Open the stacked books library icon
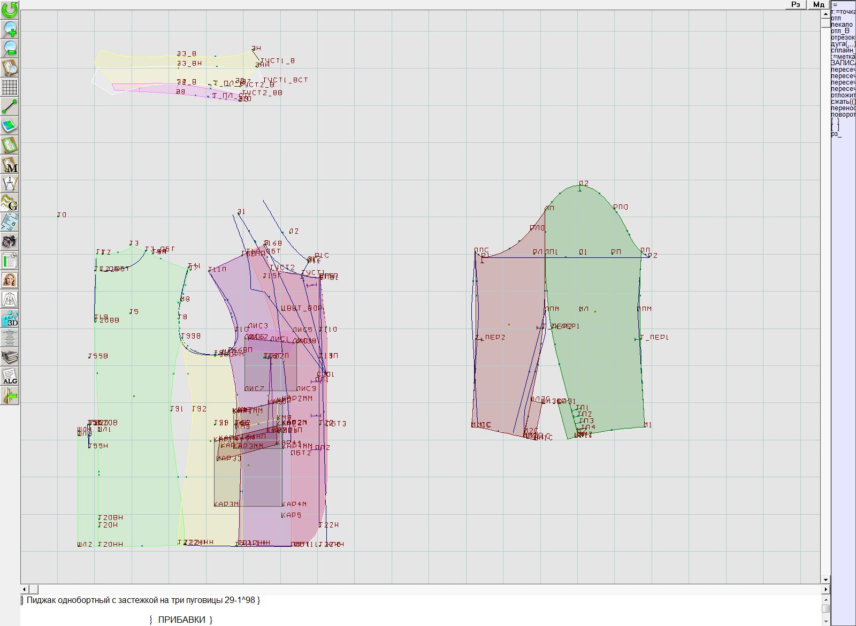This screenshot has height=626, width=856. pyautogui.click(x=10, y=357)
